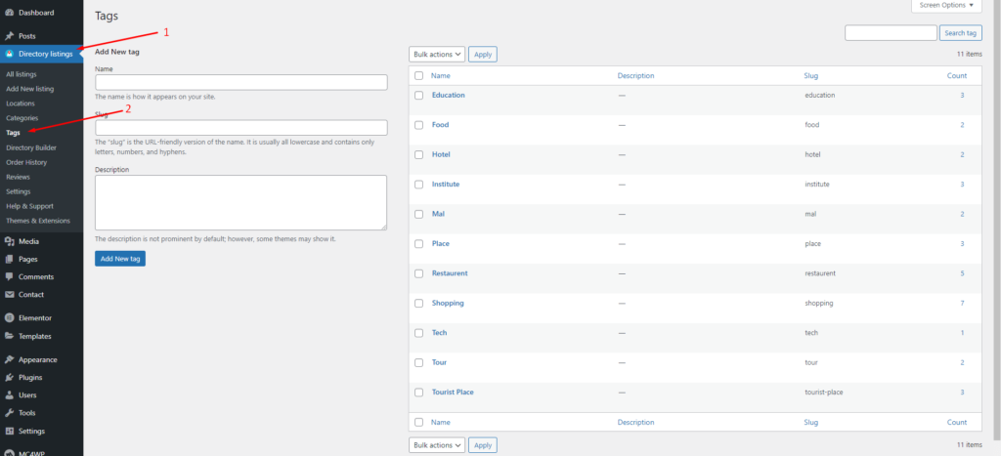The image size is (1001, 456).
Task: Open the Place tag link
Action: tap(441, 244)
